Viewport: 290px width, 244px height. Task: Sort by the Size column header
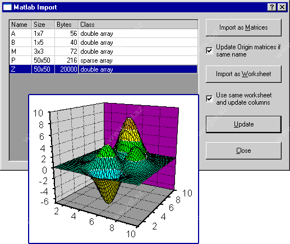click(43, 25)
